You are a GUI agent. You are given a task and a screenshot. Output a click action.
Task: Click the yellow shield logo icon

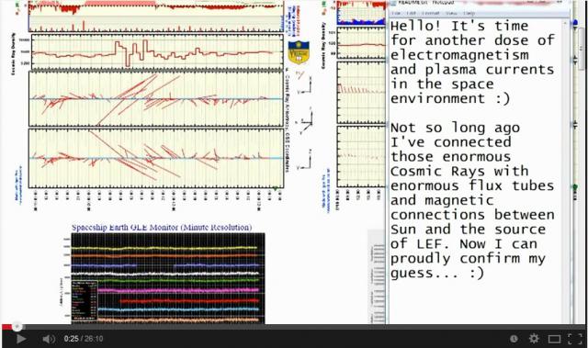(x=299, y=52)
